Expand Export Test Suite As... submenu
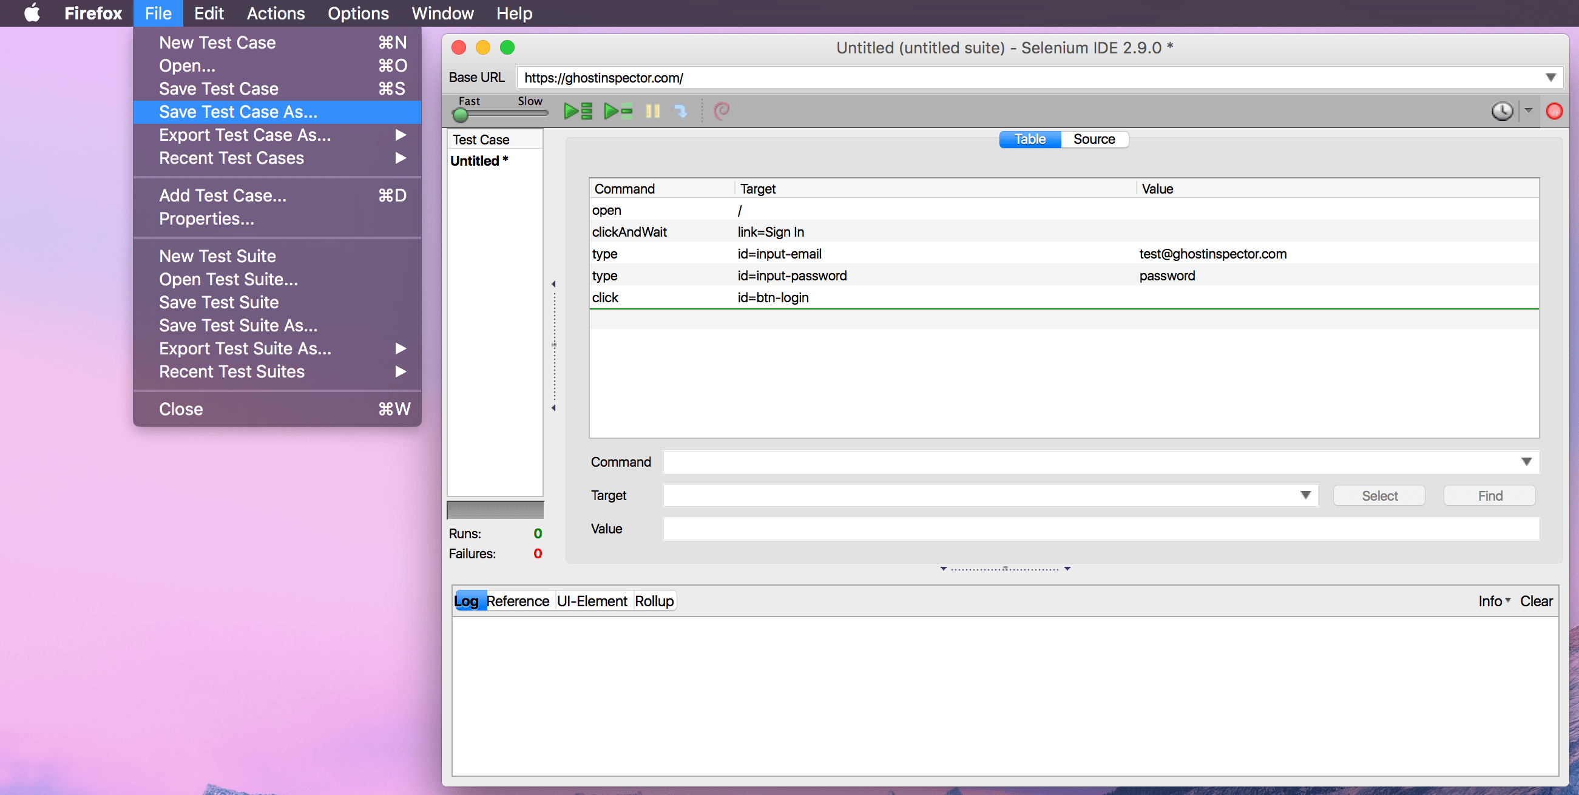This screenshot has width=1579, height=795. [277, 349]
